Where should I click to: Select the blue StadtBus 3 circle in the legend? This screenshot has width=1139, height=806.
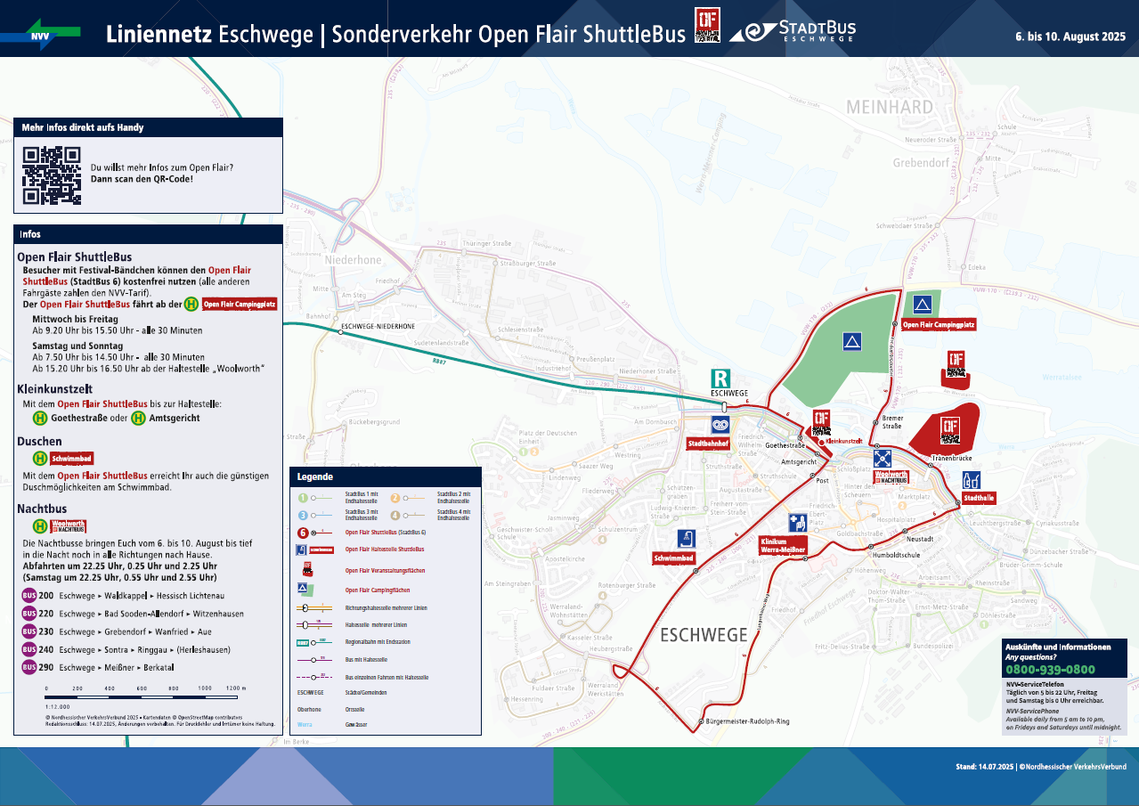302,516
